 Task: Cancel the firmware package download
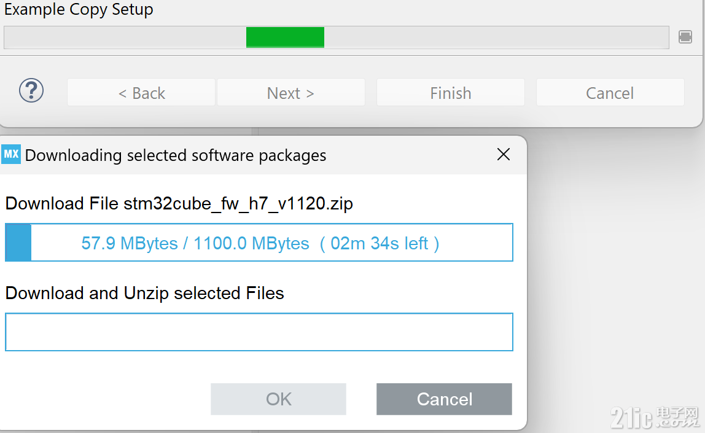[444, 399]
